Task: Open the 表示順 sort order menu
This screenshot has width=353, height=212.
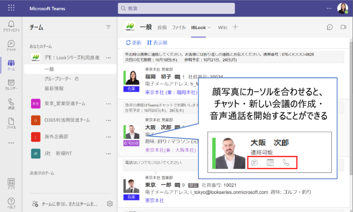Action: click(157, 43)
